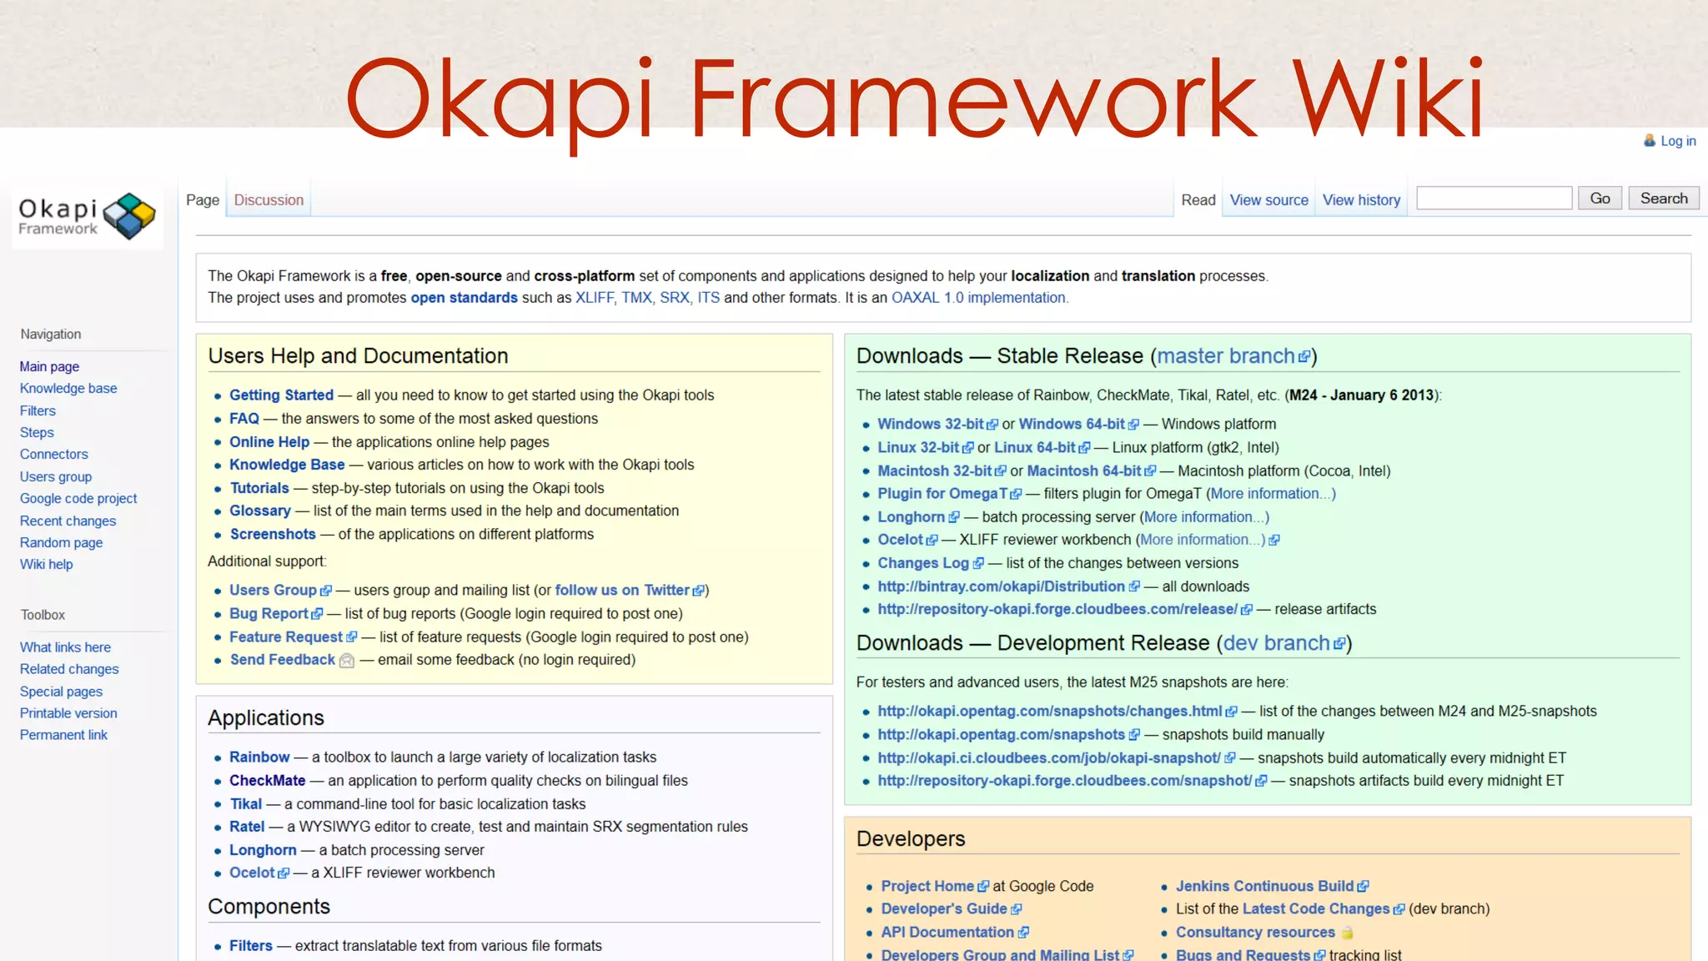Open Recent changes in the sidebar
Screen dimensions: 1708x961
point(68,521)
